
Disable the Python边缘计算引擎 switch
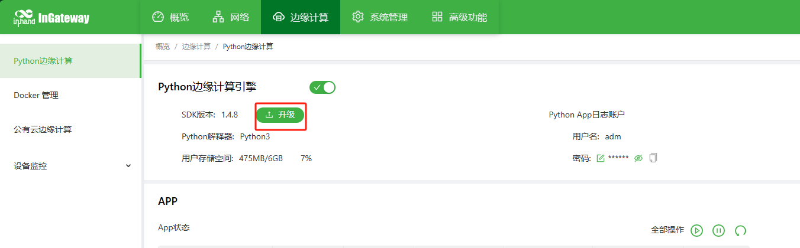coord(322,87)
